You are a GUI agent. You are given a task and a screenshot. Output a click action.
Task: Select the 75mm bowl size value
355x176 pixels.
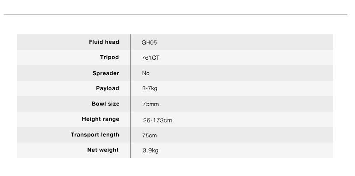[x=150, y=104]
